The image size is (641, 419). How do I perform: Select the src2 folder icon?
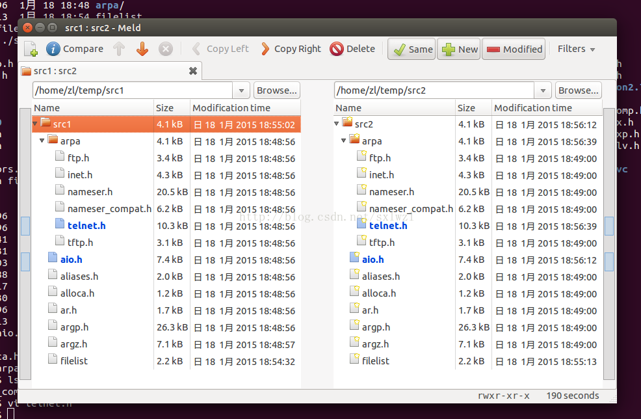(348, 123)
